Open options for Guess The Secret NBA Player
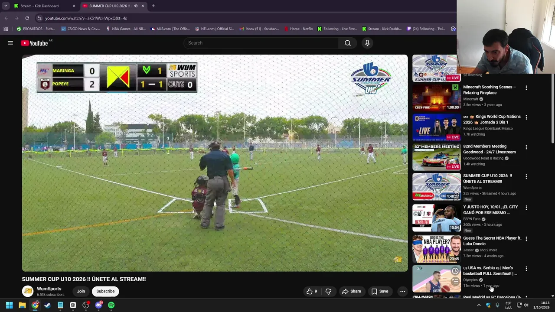The width and height of the screenshot is (555, 312). point(526,239)
